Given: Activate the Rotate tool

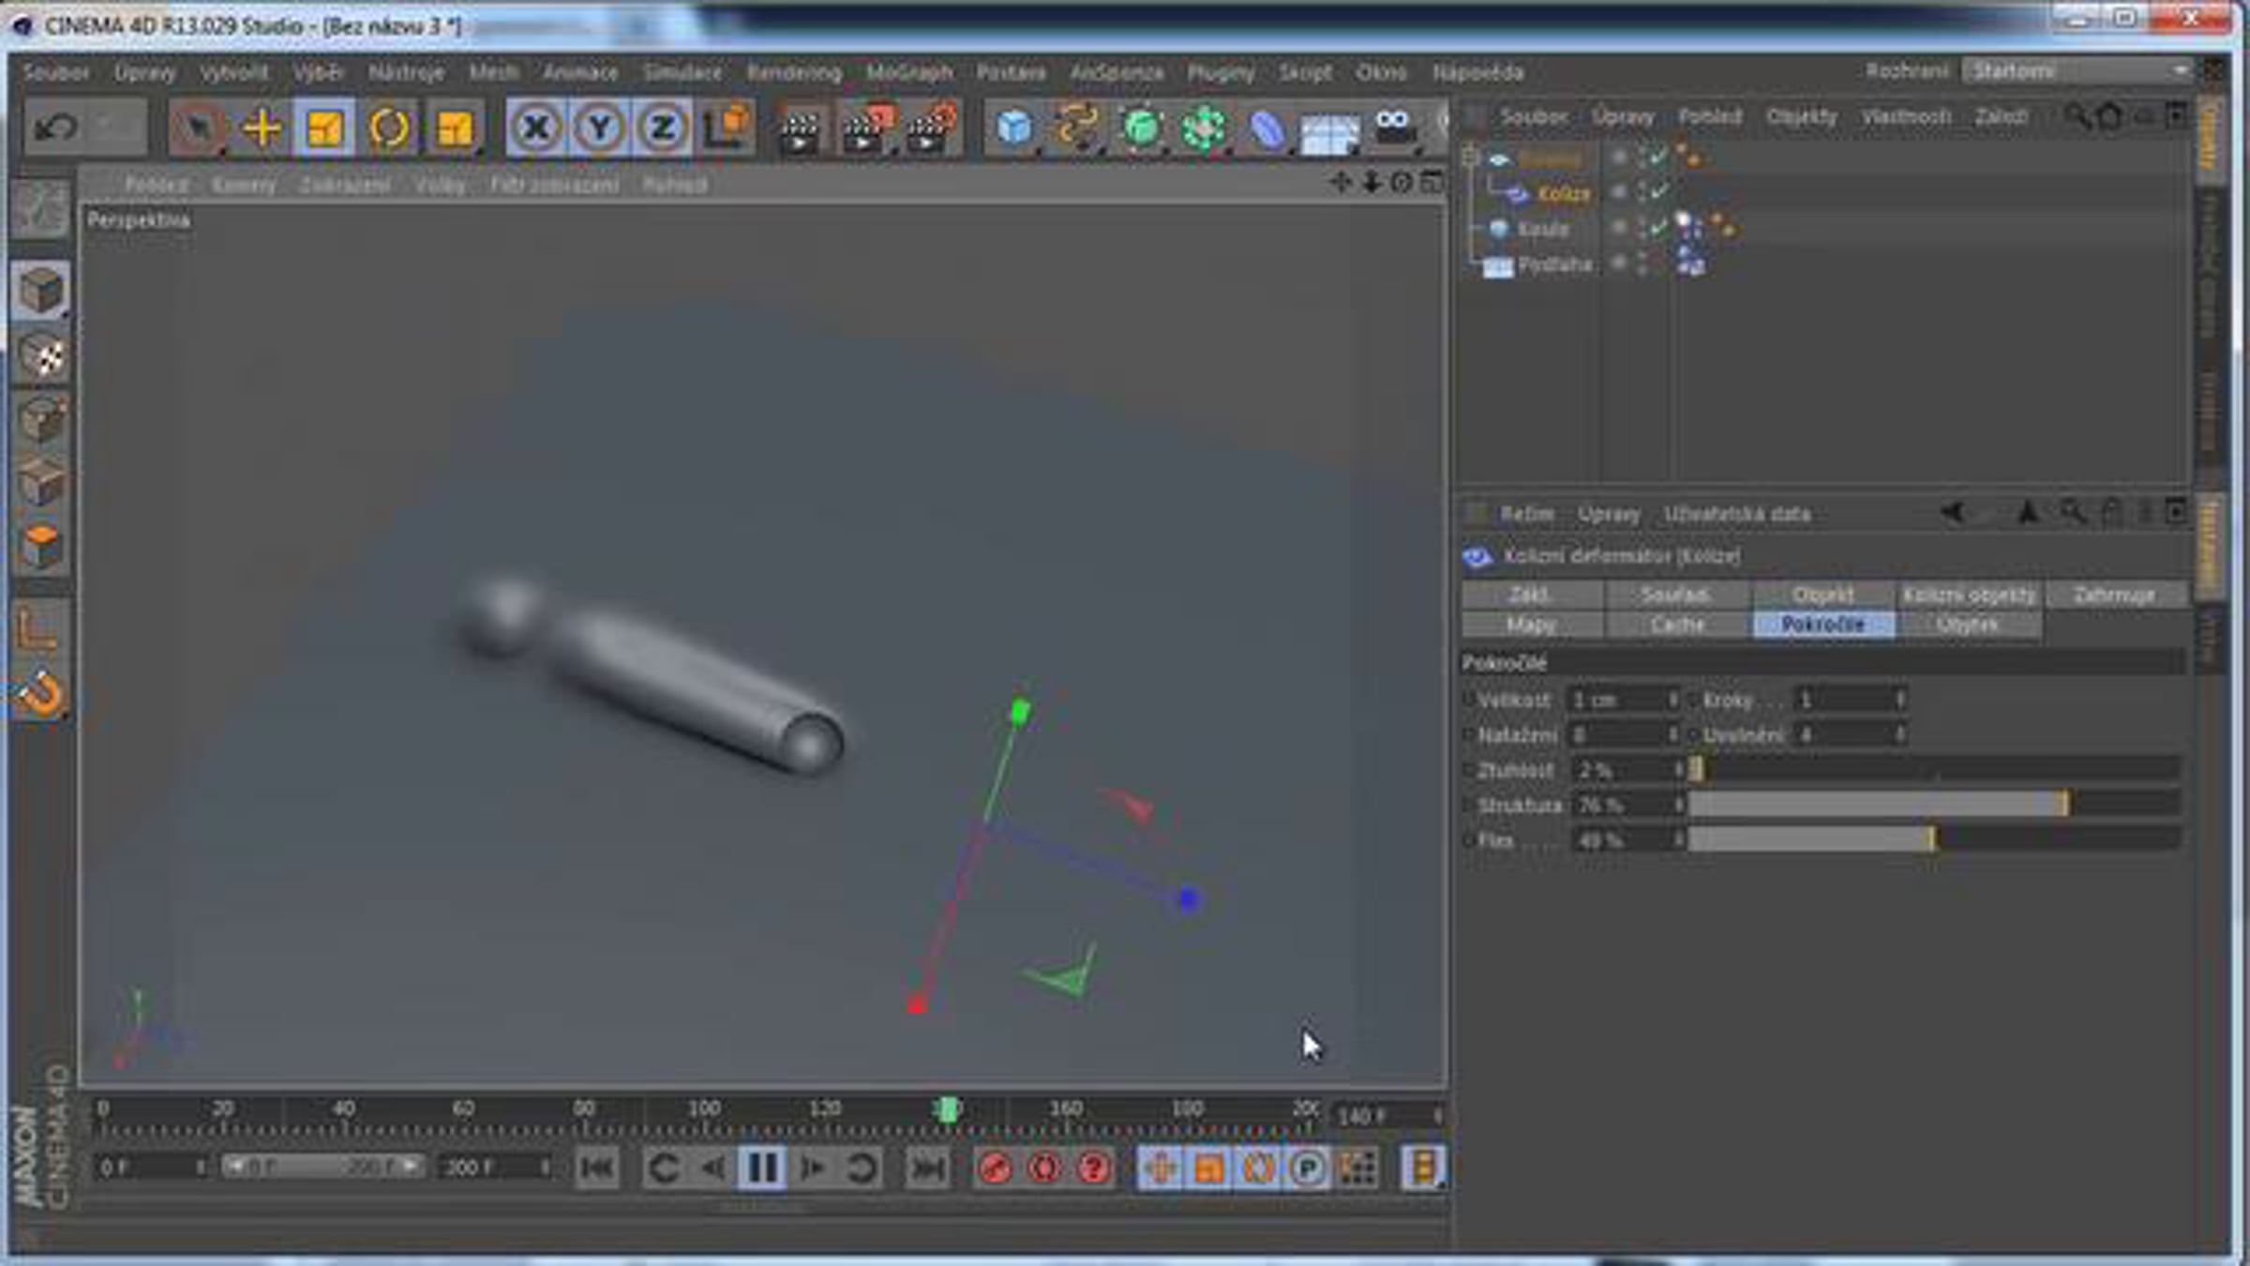Looking at the screenshot, I should coord(389,127).
